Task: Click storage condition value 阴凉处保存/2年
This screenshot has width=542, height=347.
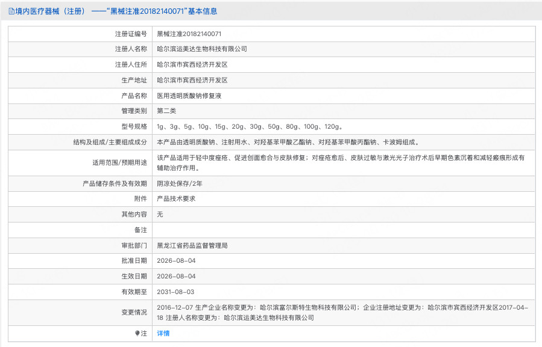Action: [180, 183]
